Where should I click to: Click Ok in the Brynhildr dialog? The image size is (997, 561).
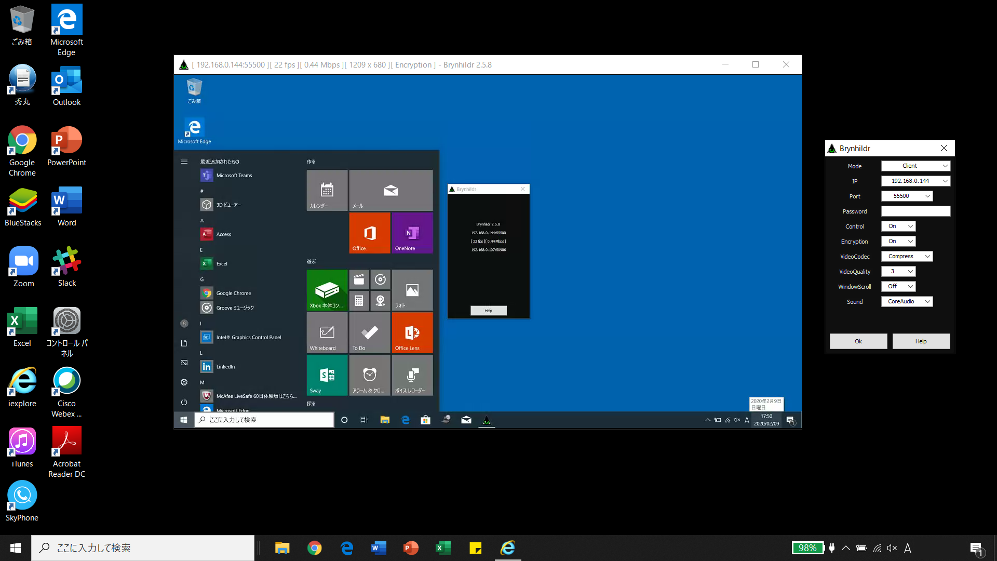click(858, 341)
